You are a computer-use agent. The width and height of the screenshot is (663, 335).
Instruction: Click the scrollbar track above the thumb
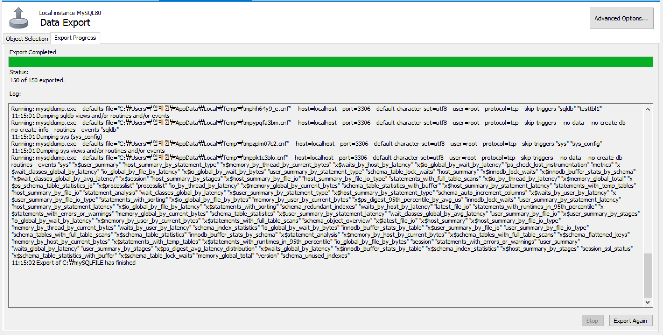point(647,183)
